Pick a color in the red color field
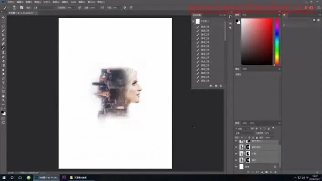Image resolution: width=322 pixels, height=181 pixels. pyautogui.click(x=257, y=42)
